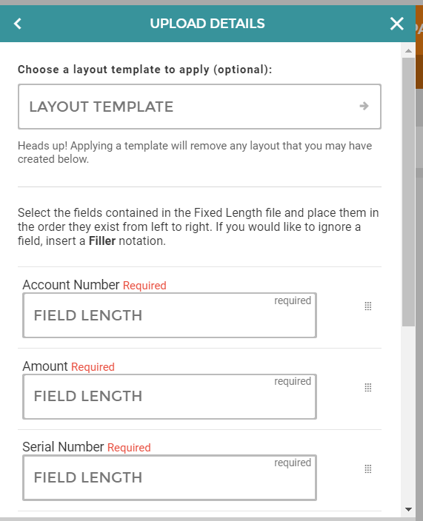The width and height of the screenshot is (423, 521).
Task: Go back using the header chevron arrow
Action: click(x=18, y=24)
